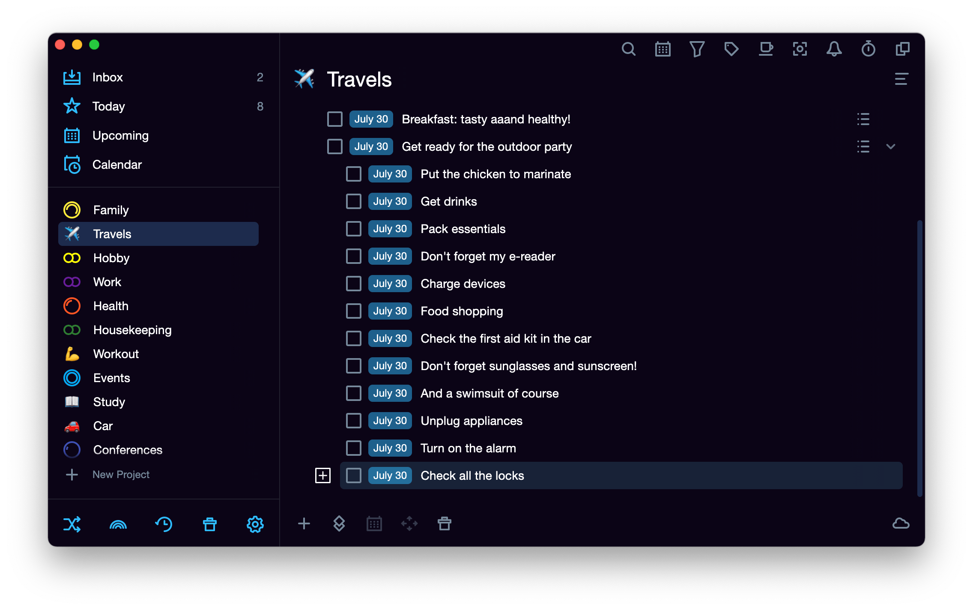Select Don't forget sunglasses and sunscreen! text
Image resolution: width=973 pixels, height=610 pixels.
528,366
